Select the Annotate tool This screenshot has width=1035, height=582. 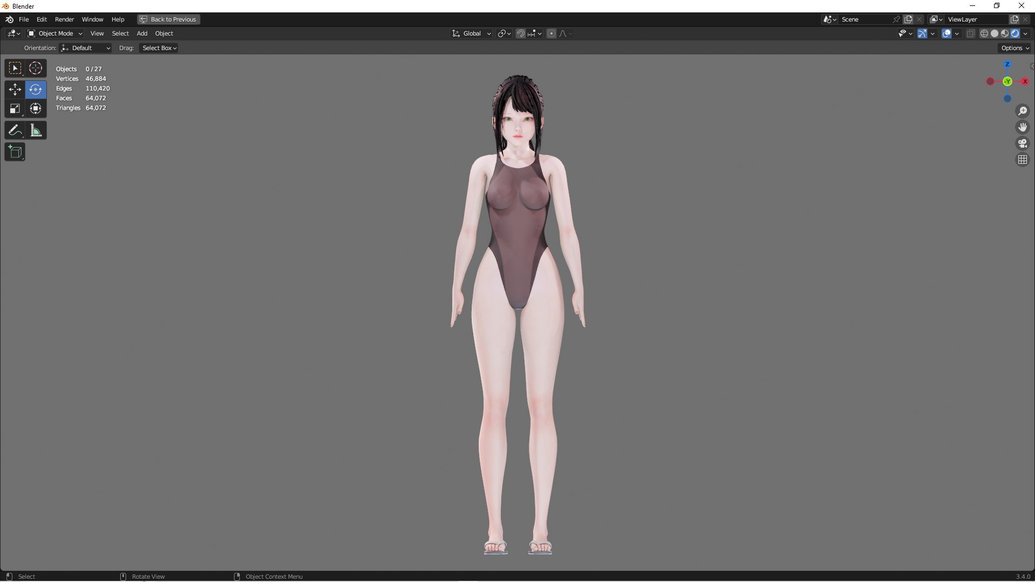tap(15, 130)
